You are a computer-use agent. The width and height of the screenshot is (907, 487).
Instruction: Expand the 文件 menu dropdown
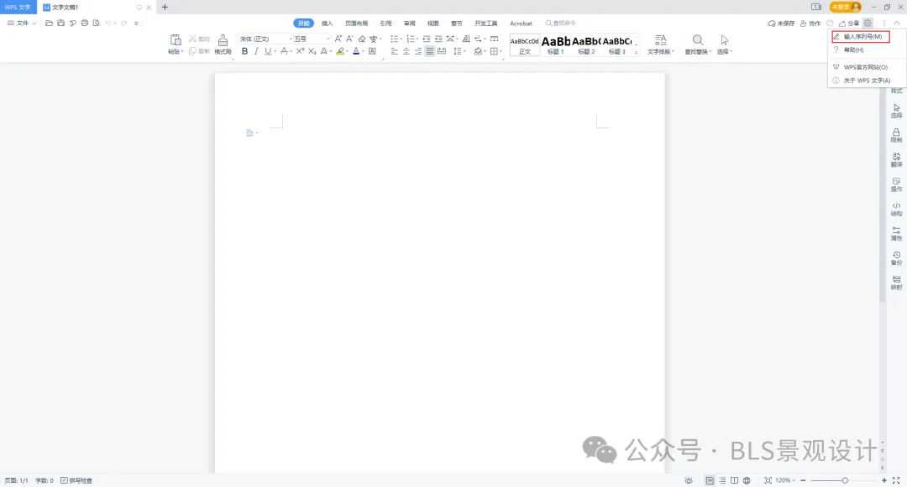22,23
